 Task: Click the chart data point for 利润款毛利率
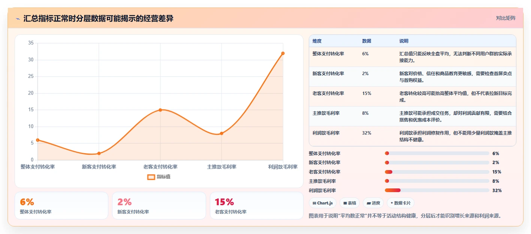pos(283,53)
